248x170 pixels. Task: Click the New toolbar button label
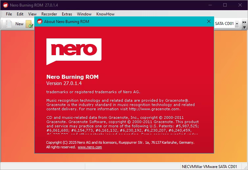point(19,24)
